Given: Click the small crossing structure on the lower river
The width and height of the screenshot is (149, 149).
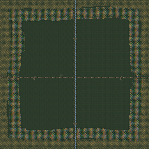Looking at the screenshot, I should point(75,124).
